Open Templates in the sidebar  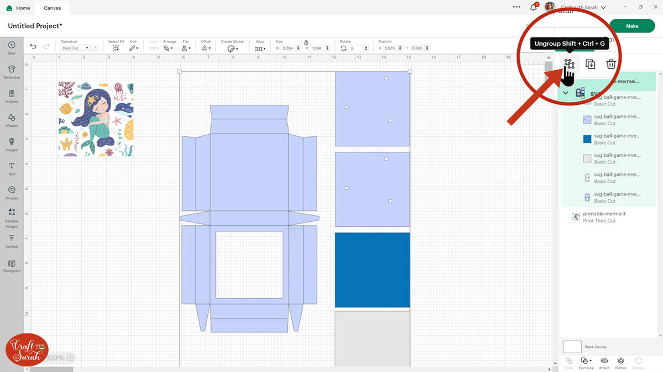click(12, 71)
